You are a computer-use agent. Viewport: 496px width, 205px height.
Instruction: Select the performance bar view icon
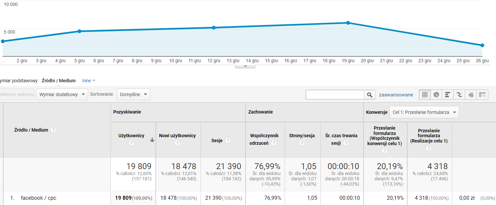pyautogui.click(x=447, y=95)
